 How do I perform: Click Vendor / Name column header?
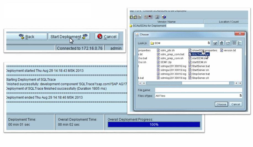click(x=166, y=22)
